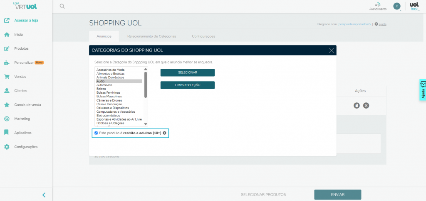Image resolution: width=426 pixels, height=201 pixels.
Task: Collapse the sidebar with the chevron arrow
Action: pos(44,195)
